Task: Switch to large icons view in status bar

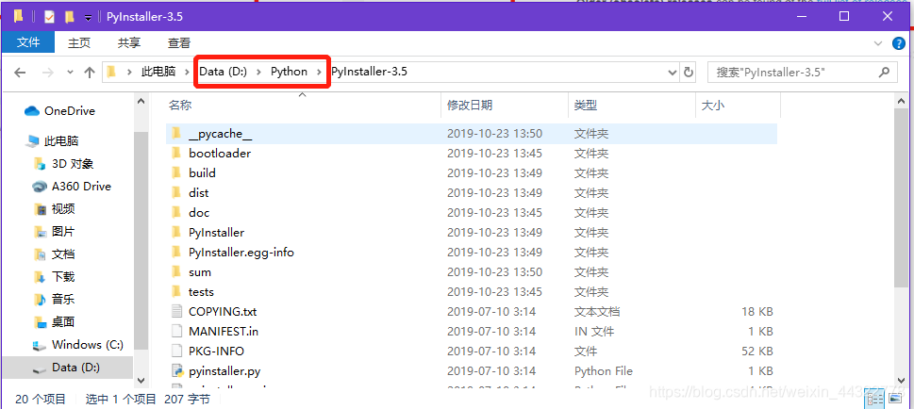Action: (x=895, y=399)
